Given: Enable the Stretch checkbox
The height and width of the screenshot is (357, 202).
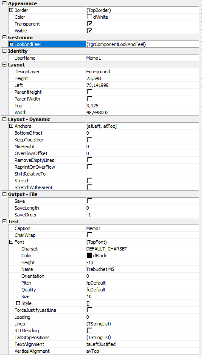Looking at the screenshot, I should tap(90, 181).
